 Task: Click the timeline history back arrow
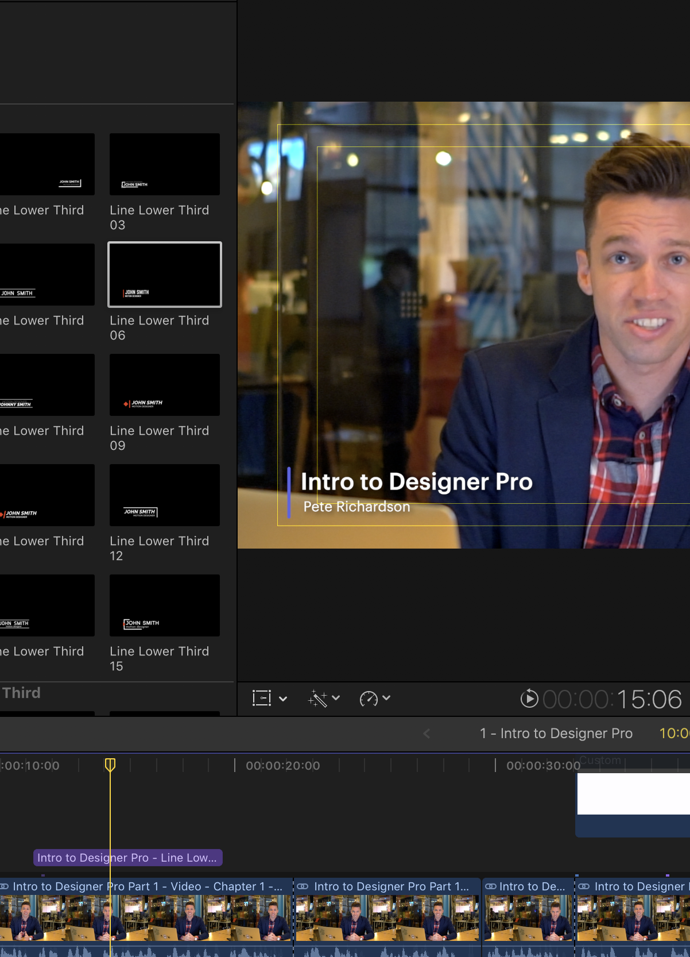click(427, 734)
